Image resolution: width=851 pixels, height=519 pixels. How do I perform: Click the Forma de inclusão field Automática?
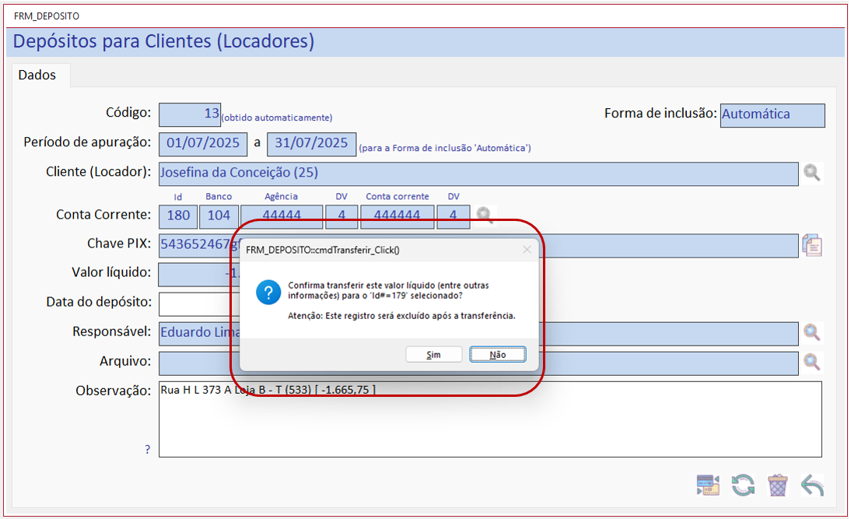772,115
